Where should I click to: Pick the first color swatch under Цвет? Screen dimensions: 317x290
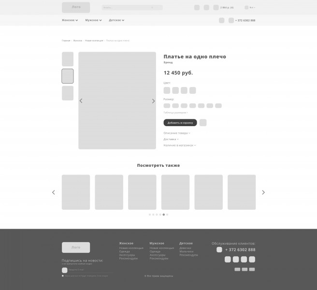(167, 90)
